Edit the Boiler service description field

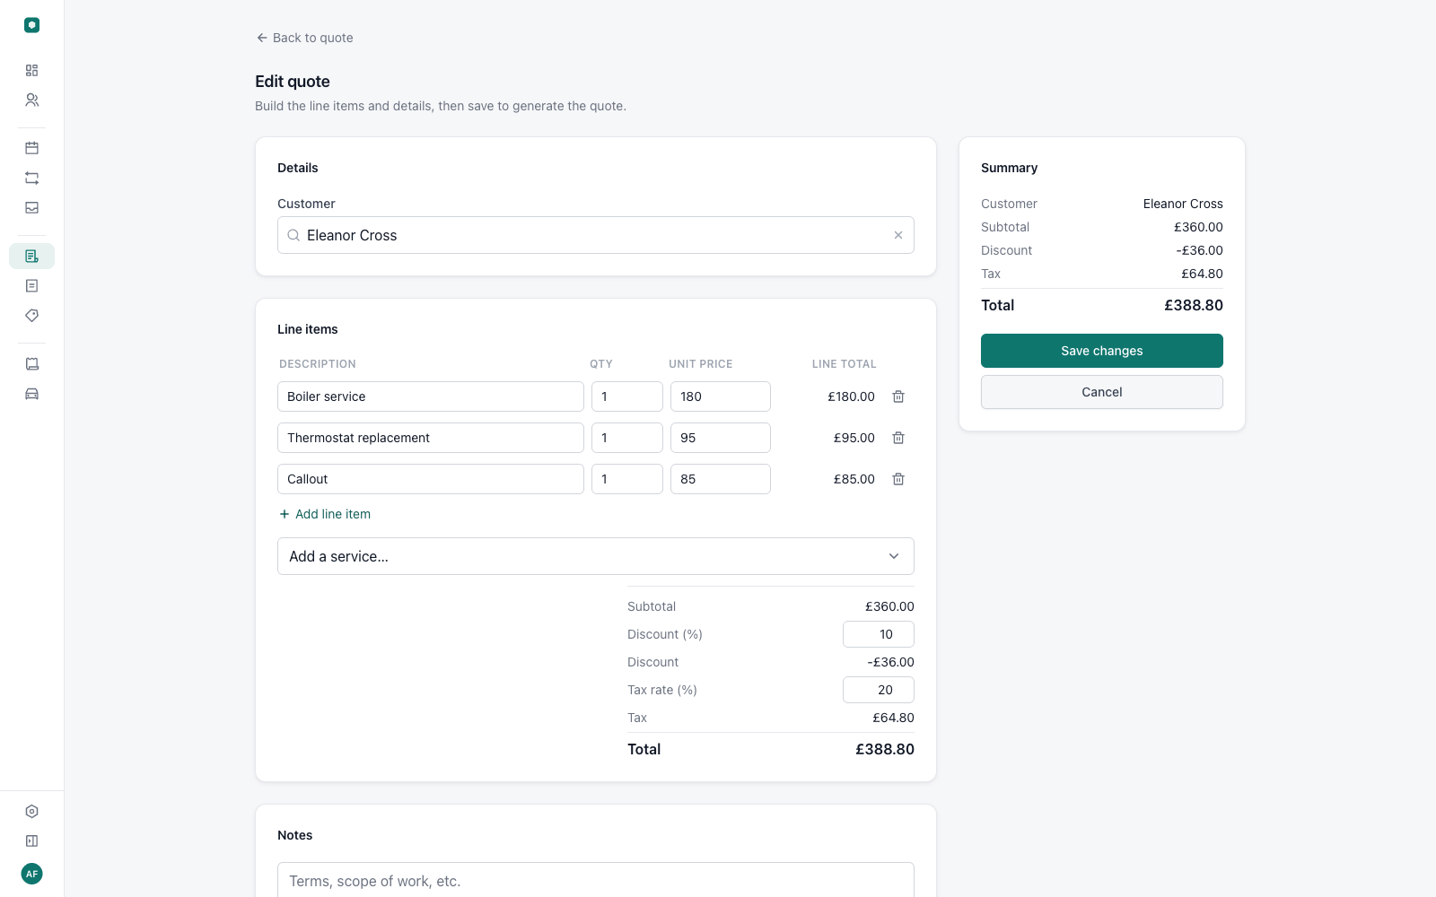[431, 396]
